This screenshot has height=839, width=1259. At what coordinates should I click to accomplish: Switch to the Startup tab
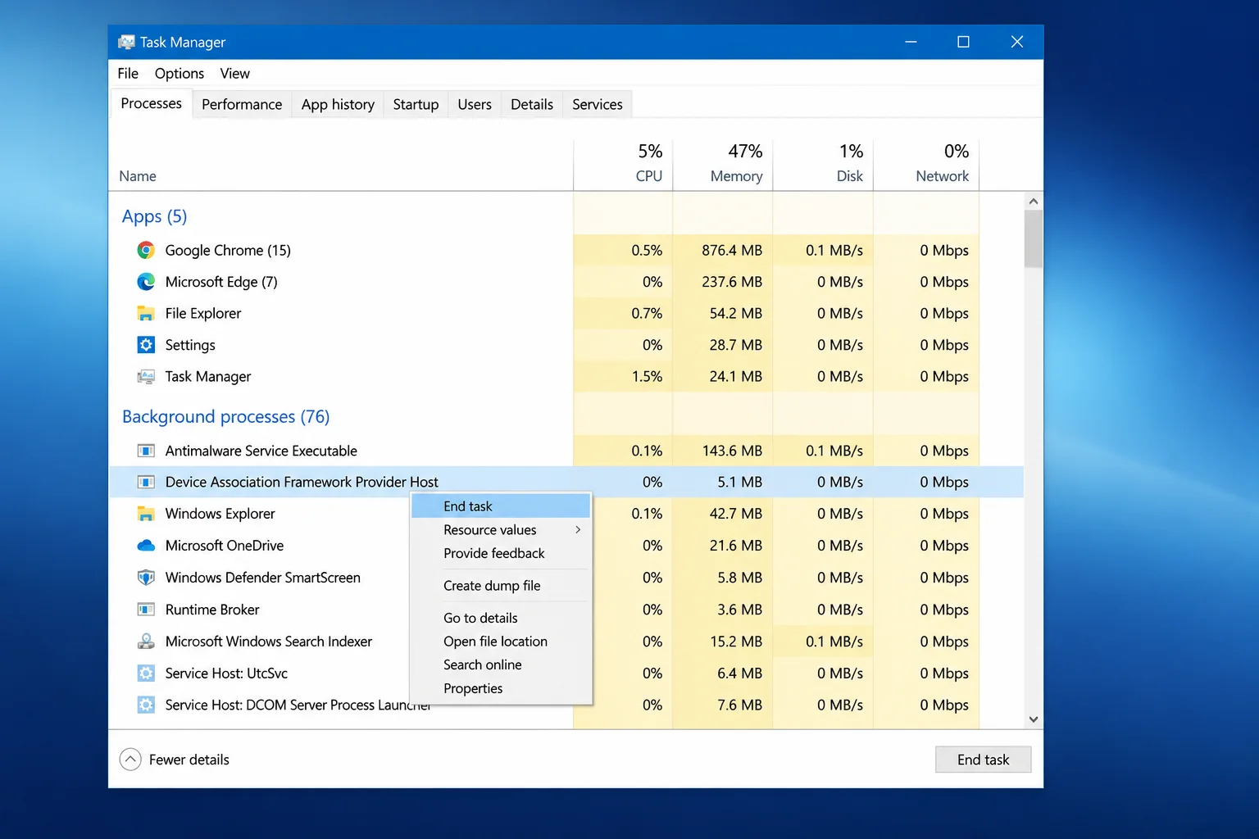[x=416, y=104]
